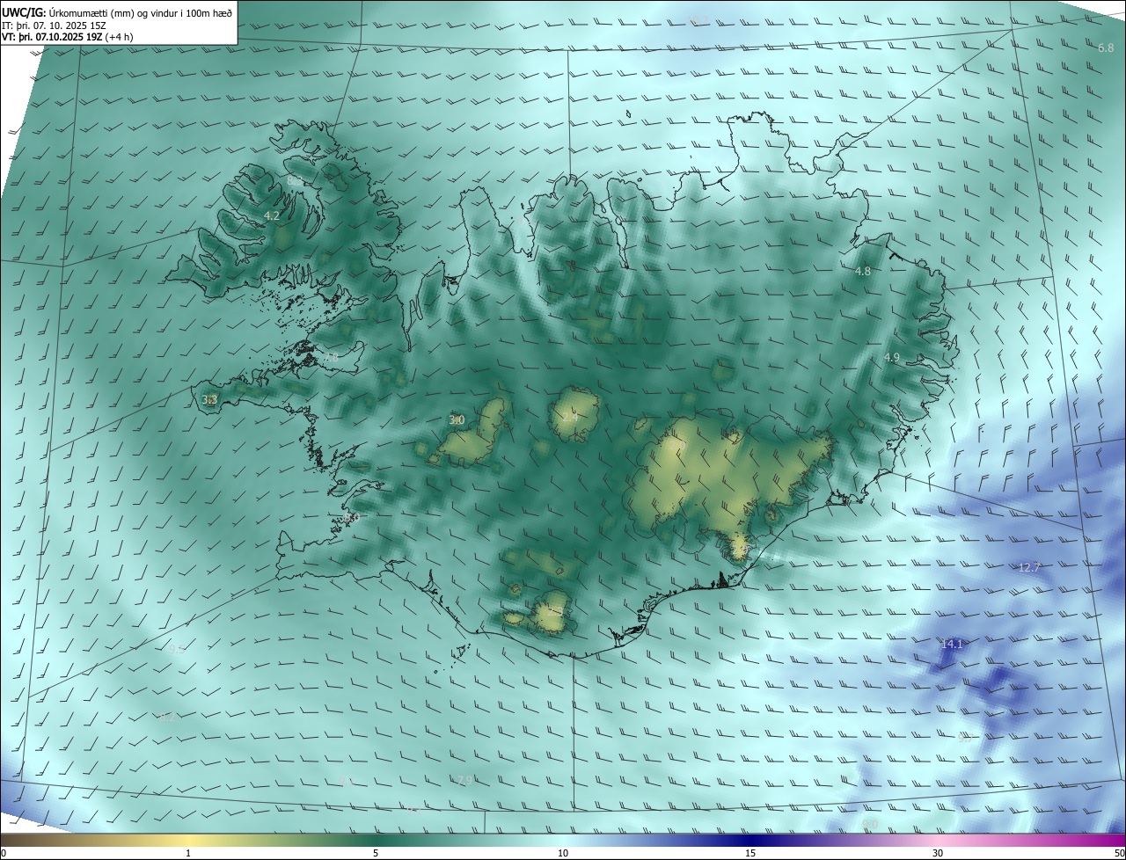Click the colorbar tick label 0
The image size is (1126, 860).
tap(4, 853)
